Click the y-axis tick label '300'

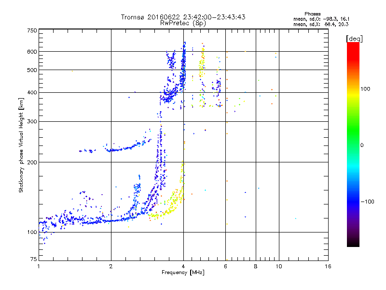point(32,121)
